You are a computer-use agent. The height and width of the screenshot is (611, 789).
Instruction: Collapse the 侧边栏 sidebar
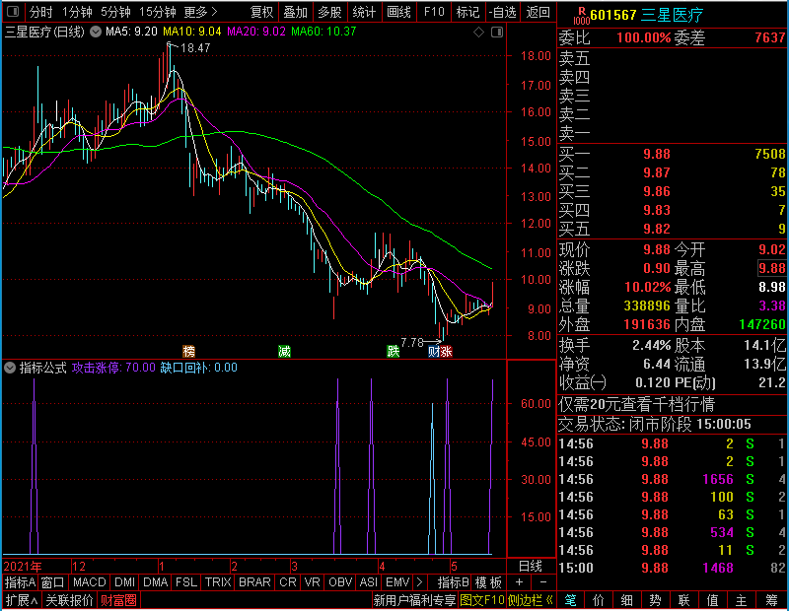(531, 600)
